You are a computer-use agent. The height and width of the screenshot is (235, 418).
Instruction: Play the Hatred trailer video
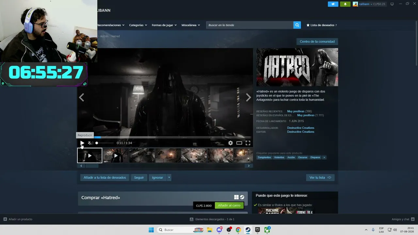[x=82, y=143]
